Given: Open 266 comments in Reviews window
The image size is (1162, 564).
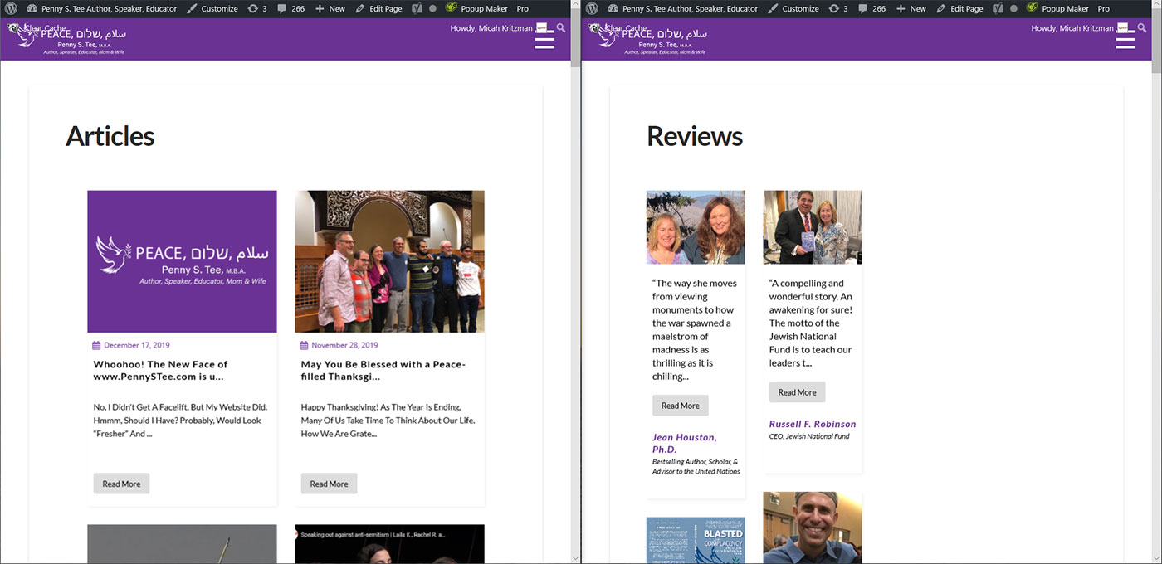Looking at the screenshot, I should 872,8.
